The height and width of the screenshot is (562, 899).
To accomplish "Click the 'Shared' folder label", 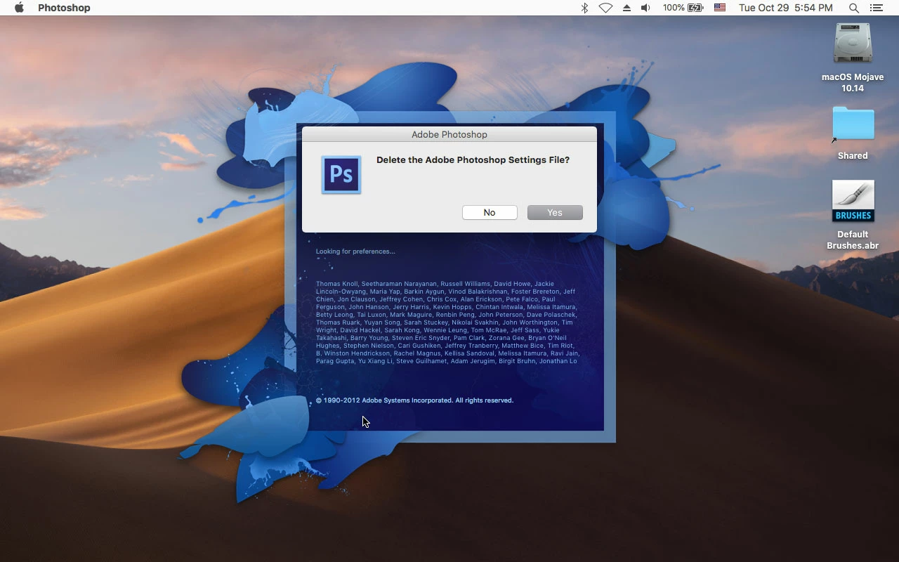I will pyautogui.click(x=853, y=156).
